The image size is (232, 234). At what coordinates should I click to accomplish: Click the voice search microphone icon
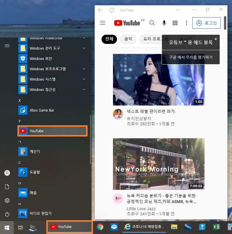point(164,23)
